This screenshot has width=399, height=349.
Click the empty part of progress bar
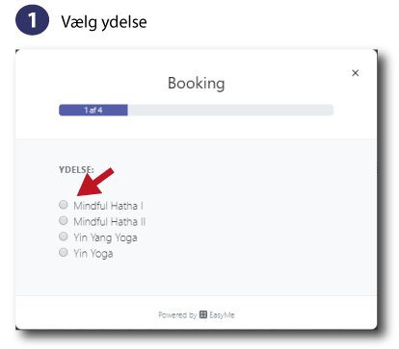[x=230, y=110]
